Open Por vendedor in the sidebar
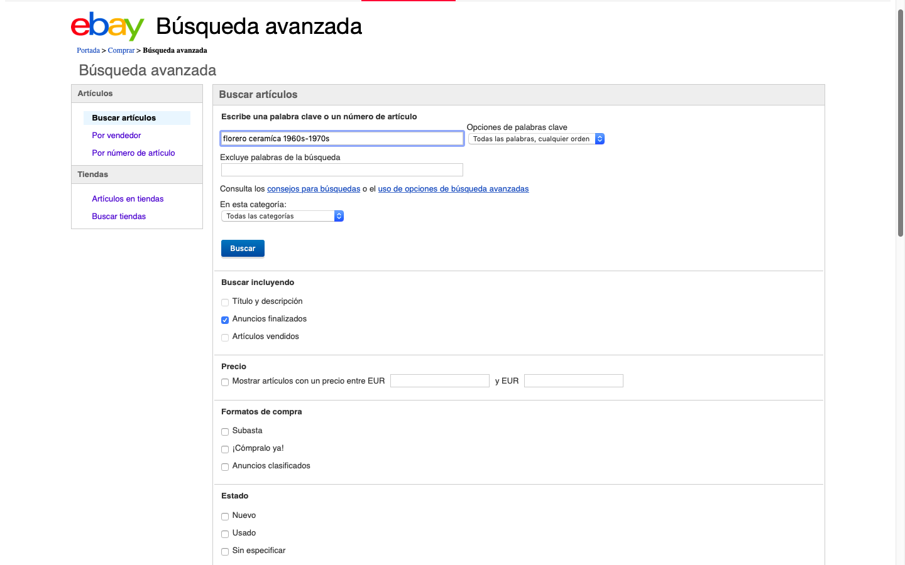The width and height of the screenshot is (905, 565). click(x=116, y=136)
